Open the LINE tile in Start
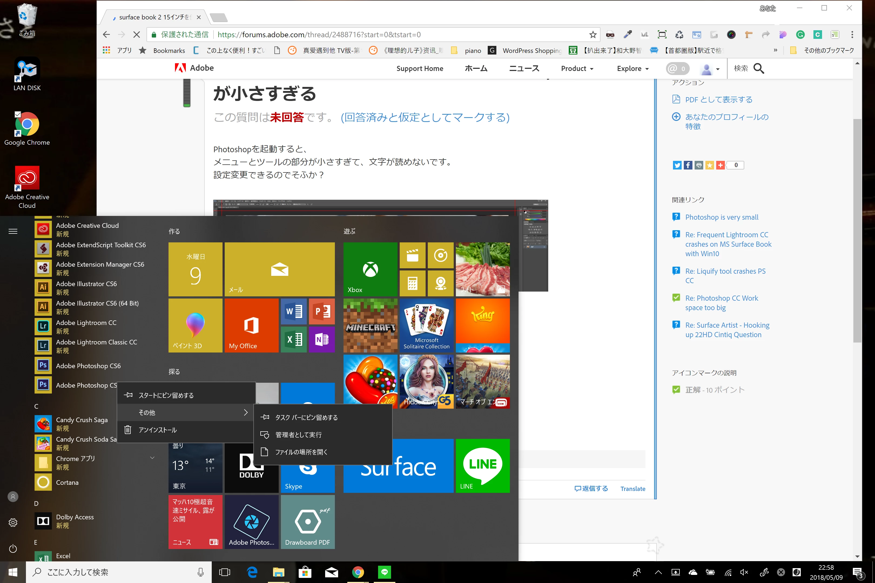The image size is (875, 583). click(x=482, y=466)
